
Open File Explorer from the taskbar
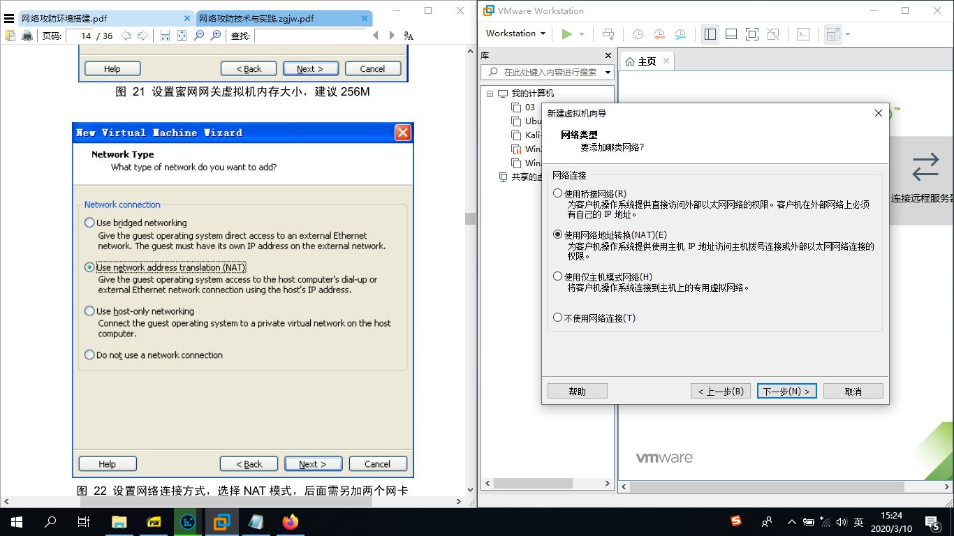coord(119,521)
